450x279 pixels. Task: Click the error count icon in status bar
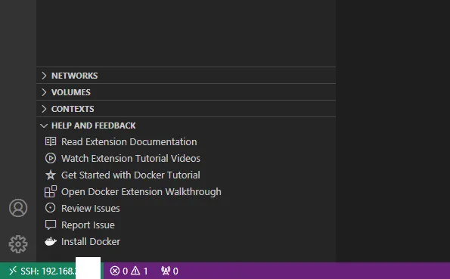114,271
